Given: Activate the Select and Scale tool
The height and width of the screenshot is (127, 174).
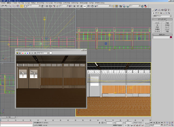Looking at the screenshot, I should click(54, 6).
